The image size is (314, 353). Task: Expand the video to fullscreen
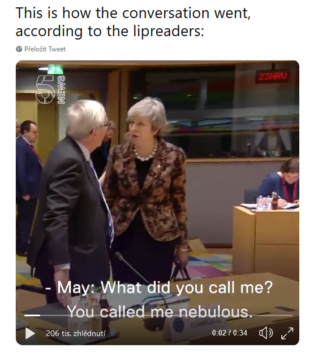point(287,333)
